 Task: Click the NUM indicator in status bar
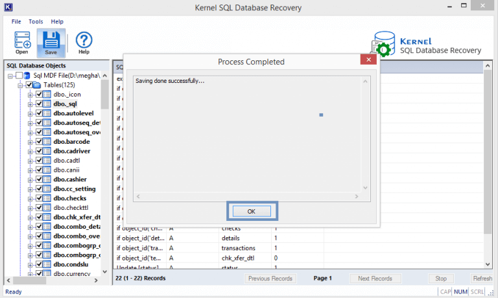coord(460,292)
